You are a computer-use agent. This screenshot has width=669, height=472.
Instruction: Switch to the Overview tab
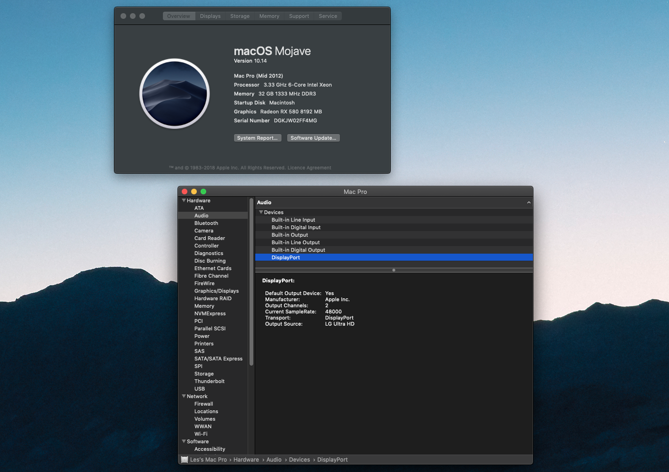point(178,16)
